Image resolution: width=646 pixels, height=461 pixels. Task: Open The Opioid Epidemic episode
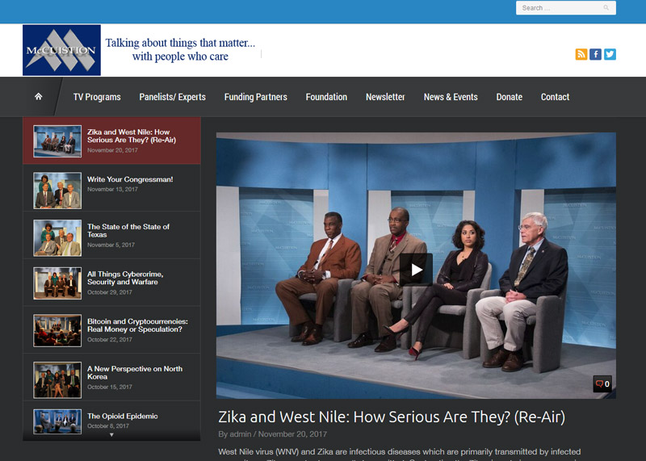tap(123, 416)
